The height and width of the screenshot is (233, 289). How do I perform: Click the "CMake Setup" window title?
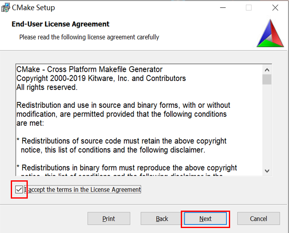point(33,7)
